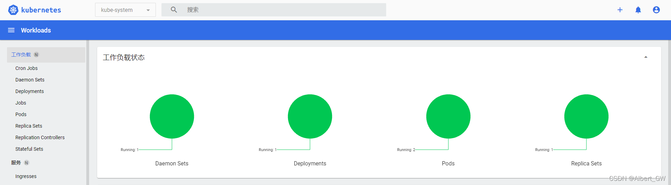This screenshot has width=671, height=185.
Task: Click the plus create resource icon
Action: click(x=620, y=10)
